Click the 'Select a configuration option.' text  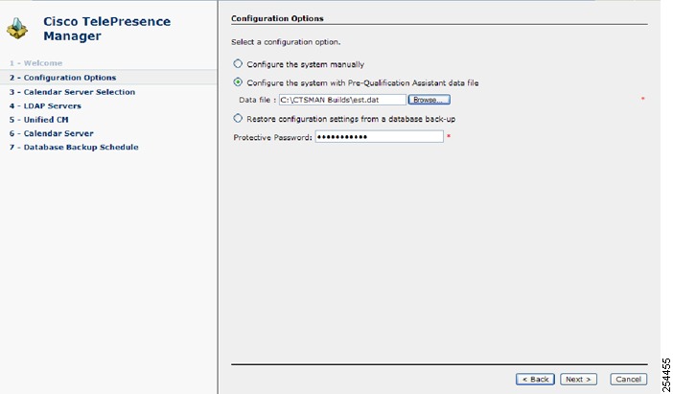286,42
